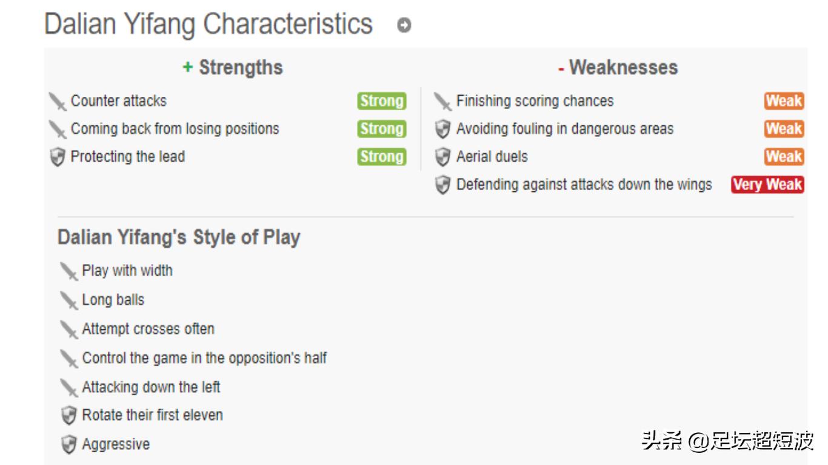Click the Dalian Yifang's Style of Play heading
The width and height of the screenshot is (828, 465).
coord(179,237)
